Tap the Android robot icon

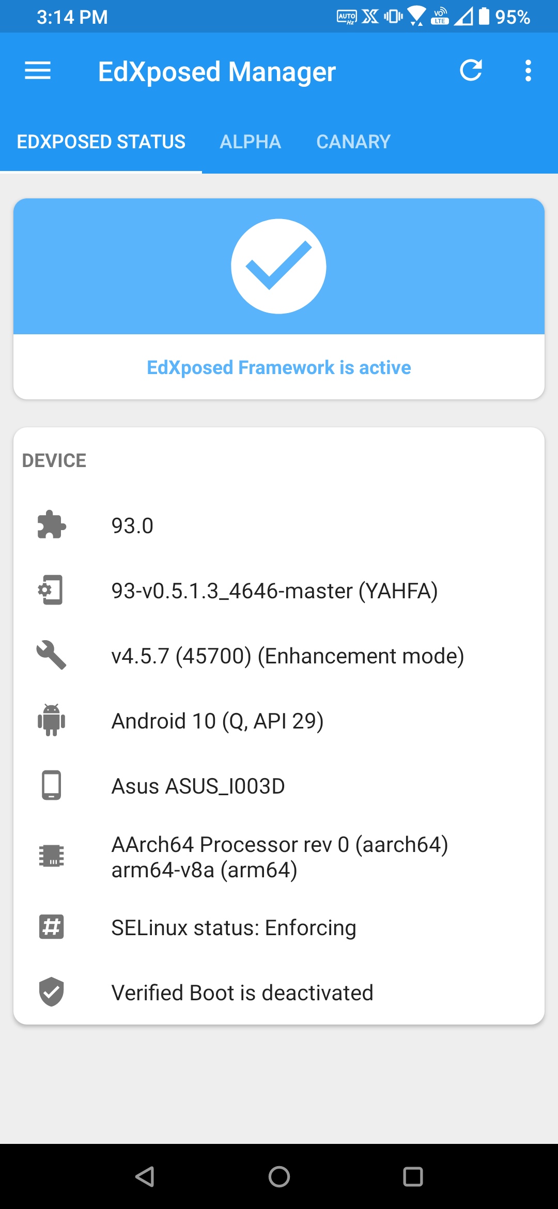click(51, 720)
